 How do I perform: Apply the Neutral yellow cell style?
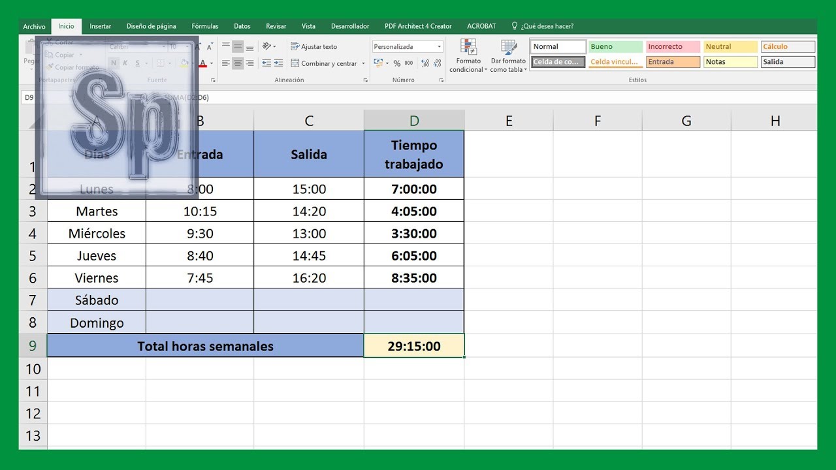coord(731,47)
